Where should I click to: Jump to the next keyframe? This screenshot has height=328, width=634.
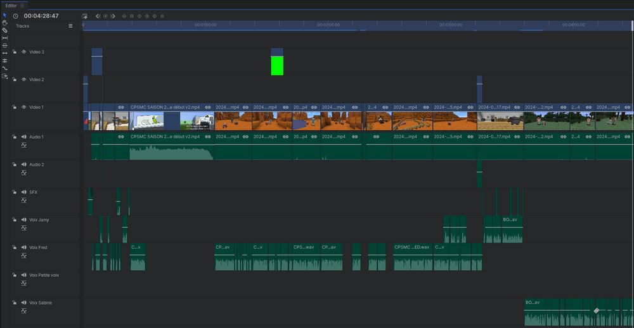[x=113, y=16]
